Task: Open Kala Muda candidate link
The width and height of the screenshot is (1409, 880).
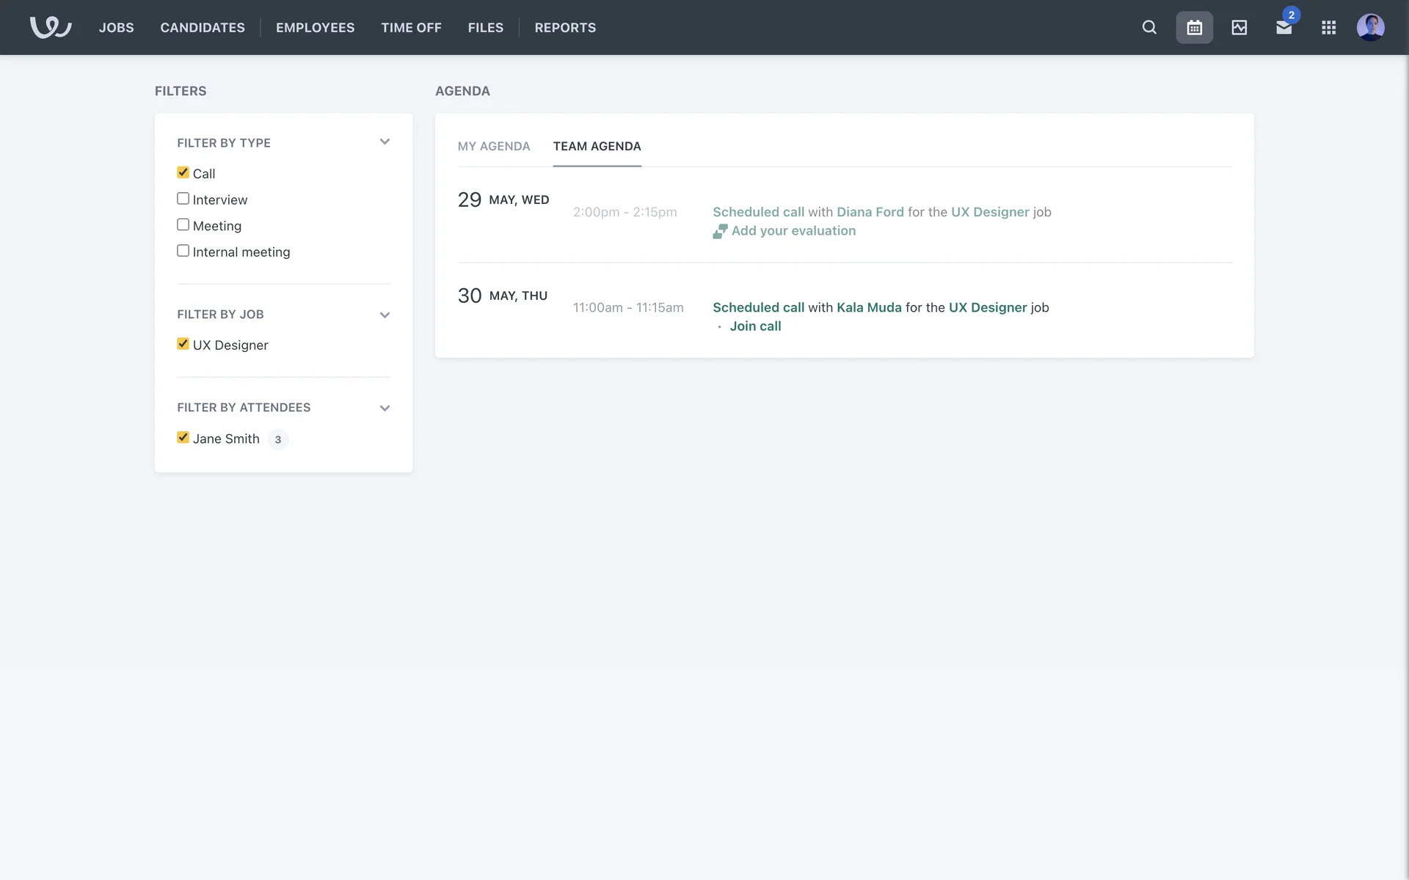Action: tap(869, 307)
